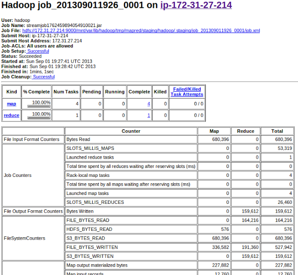298x275 pixels.
Task: Click the Job Setup Successful link
Action: (38, 51)
